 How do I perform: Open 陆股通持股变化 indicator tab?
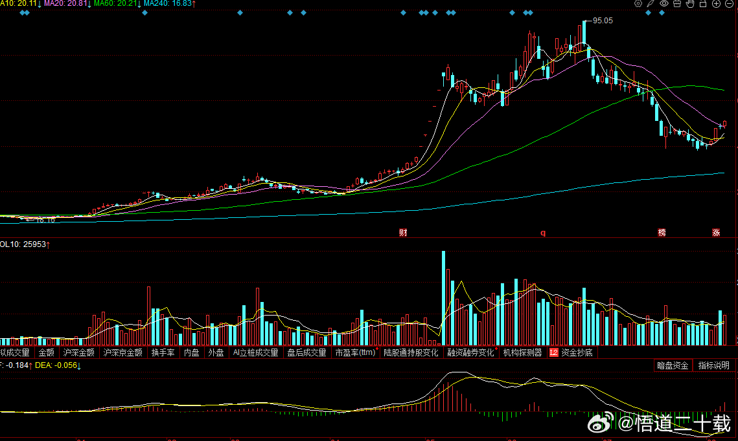(x=411, y=352)
